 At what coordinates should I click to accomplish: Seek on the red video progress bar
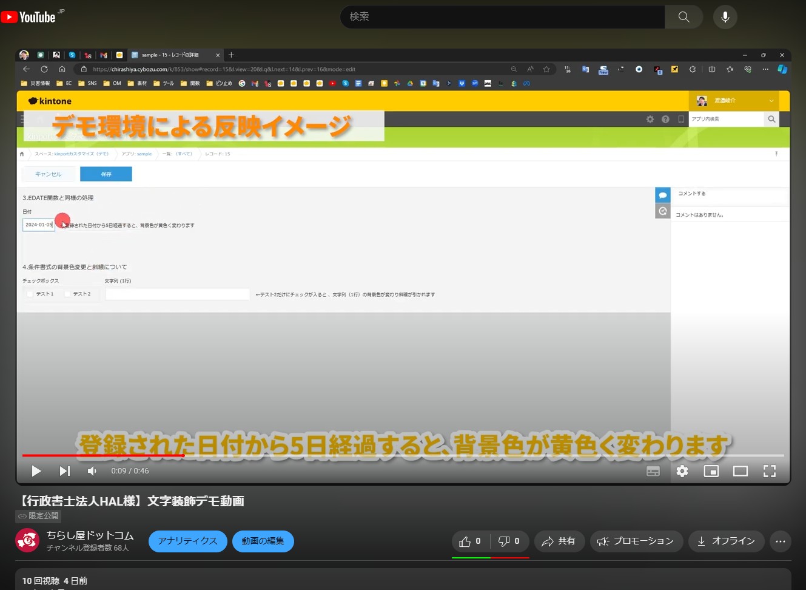click(403, 455)
